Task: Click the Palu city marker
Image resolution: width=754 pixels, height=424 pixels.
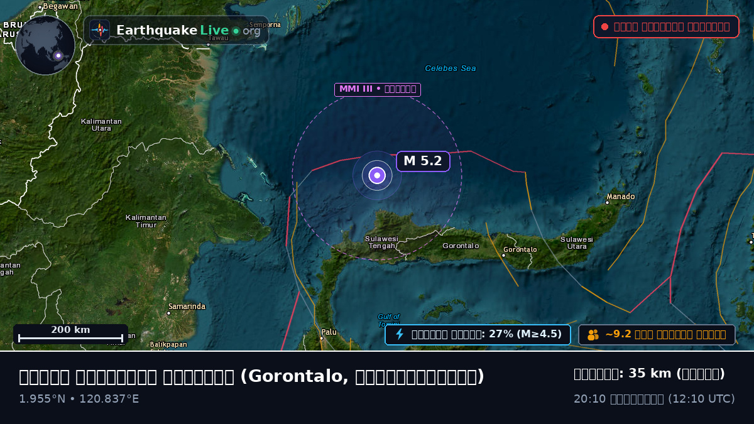Action: click(x=321, y=338)
